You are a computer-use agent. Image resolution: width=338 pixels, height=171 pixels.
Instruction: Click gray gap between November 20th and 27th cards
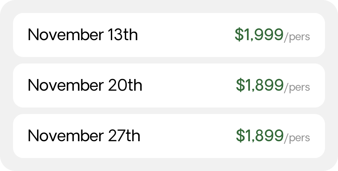tap(169, 111)
